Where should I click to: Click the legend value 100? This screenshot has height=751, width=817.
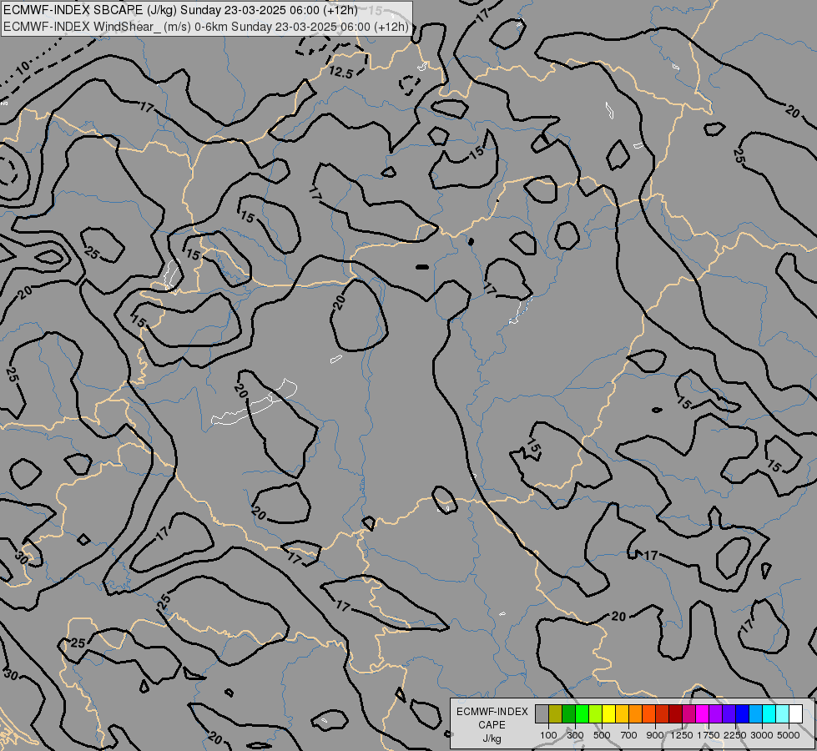click(548, 735)
